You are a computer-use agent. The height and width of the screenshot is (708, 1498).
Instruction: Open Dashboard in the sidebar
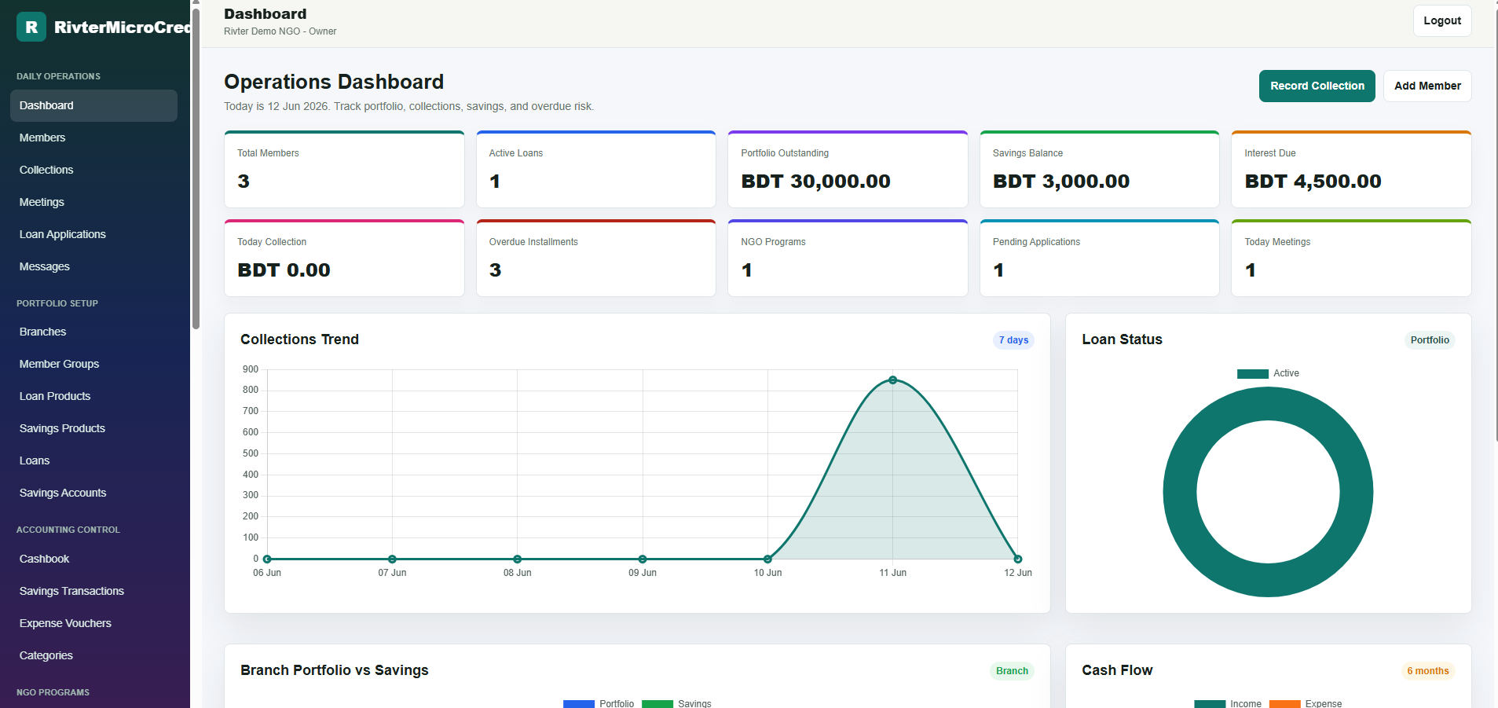coord(93,105)
